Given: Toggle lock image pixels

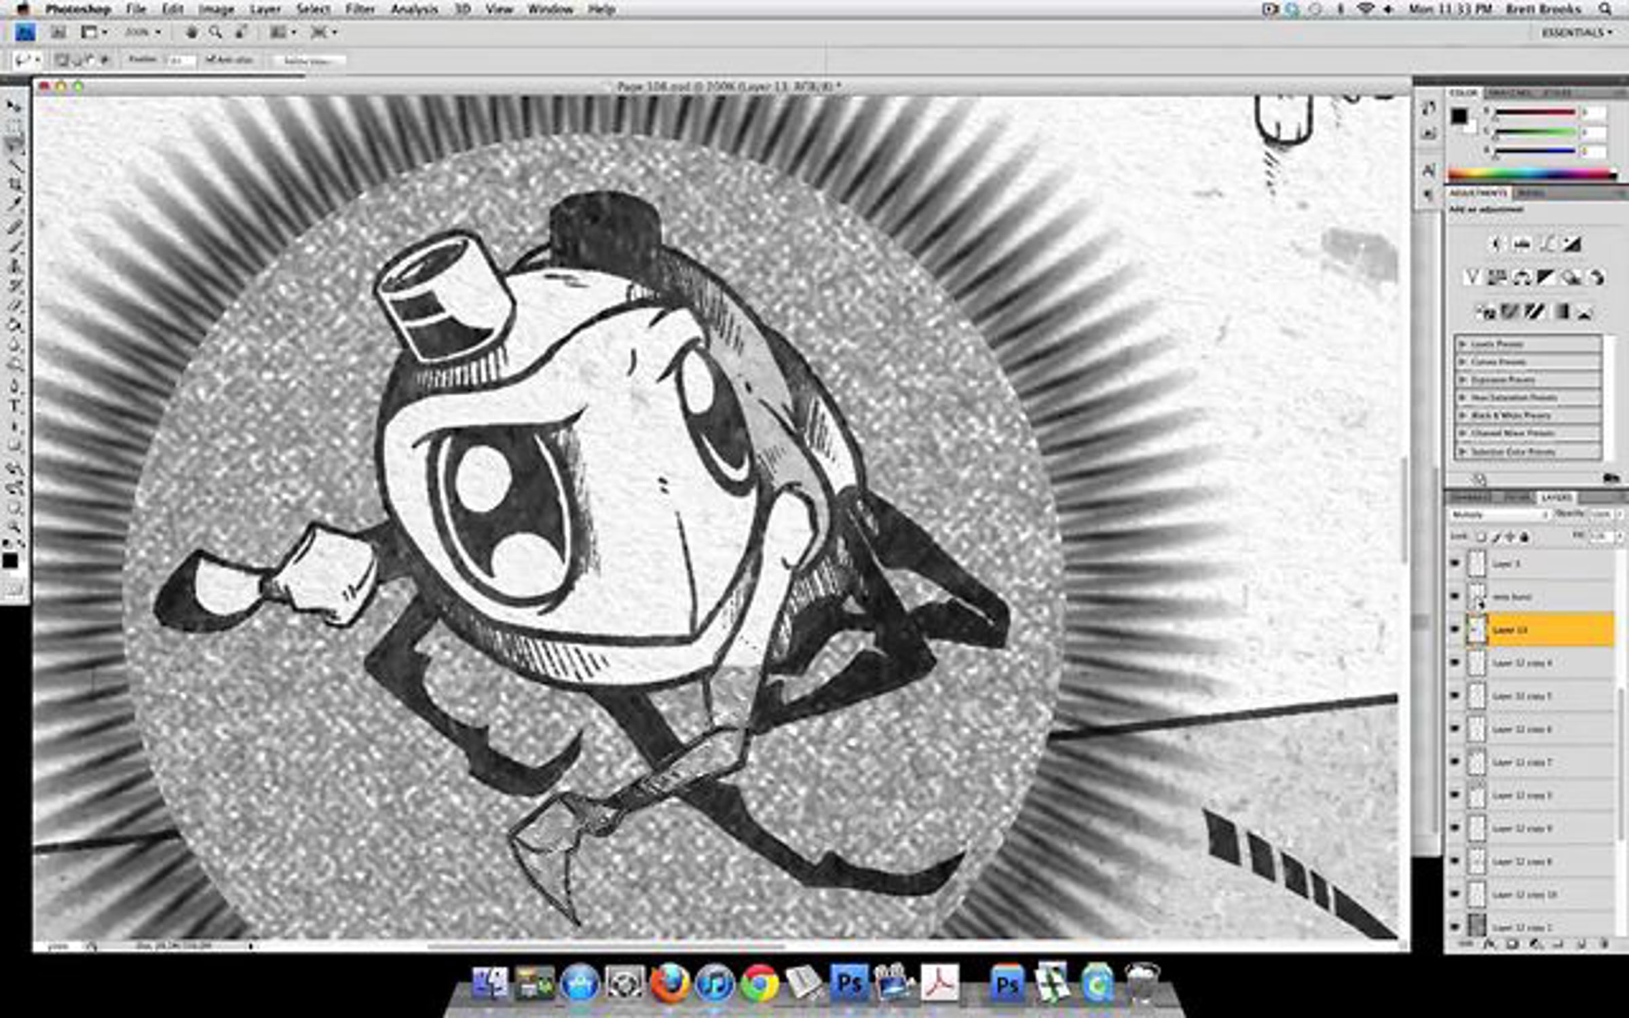Looking at the screenshot, I should click(1496, 537).
